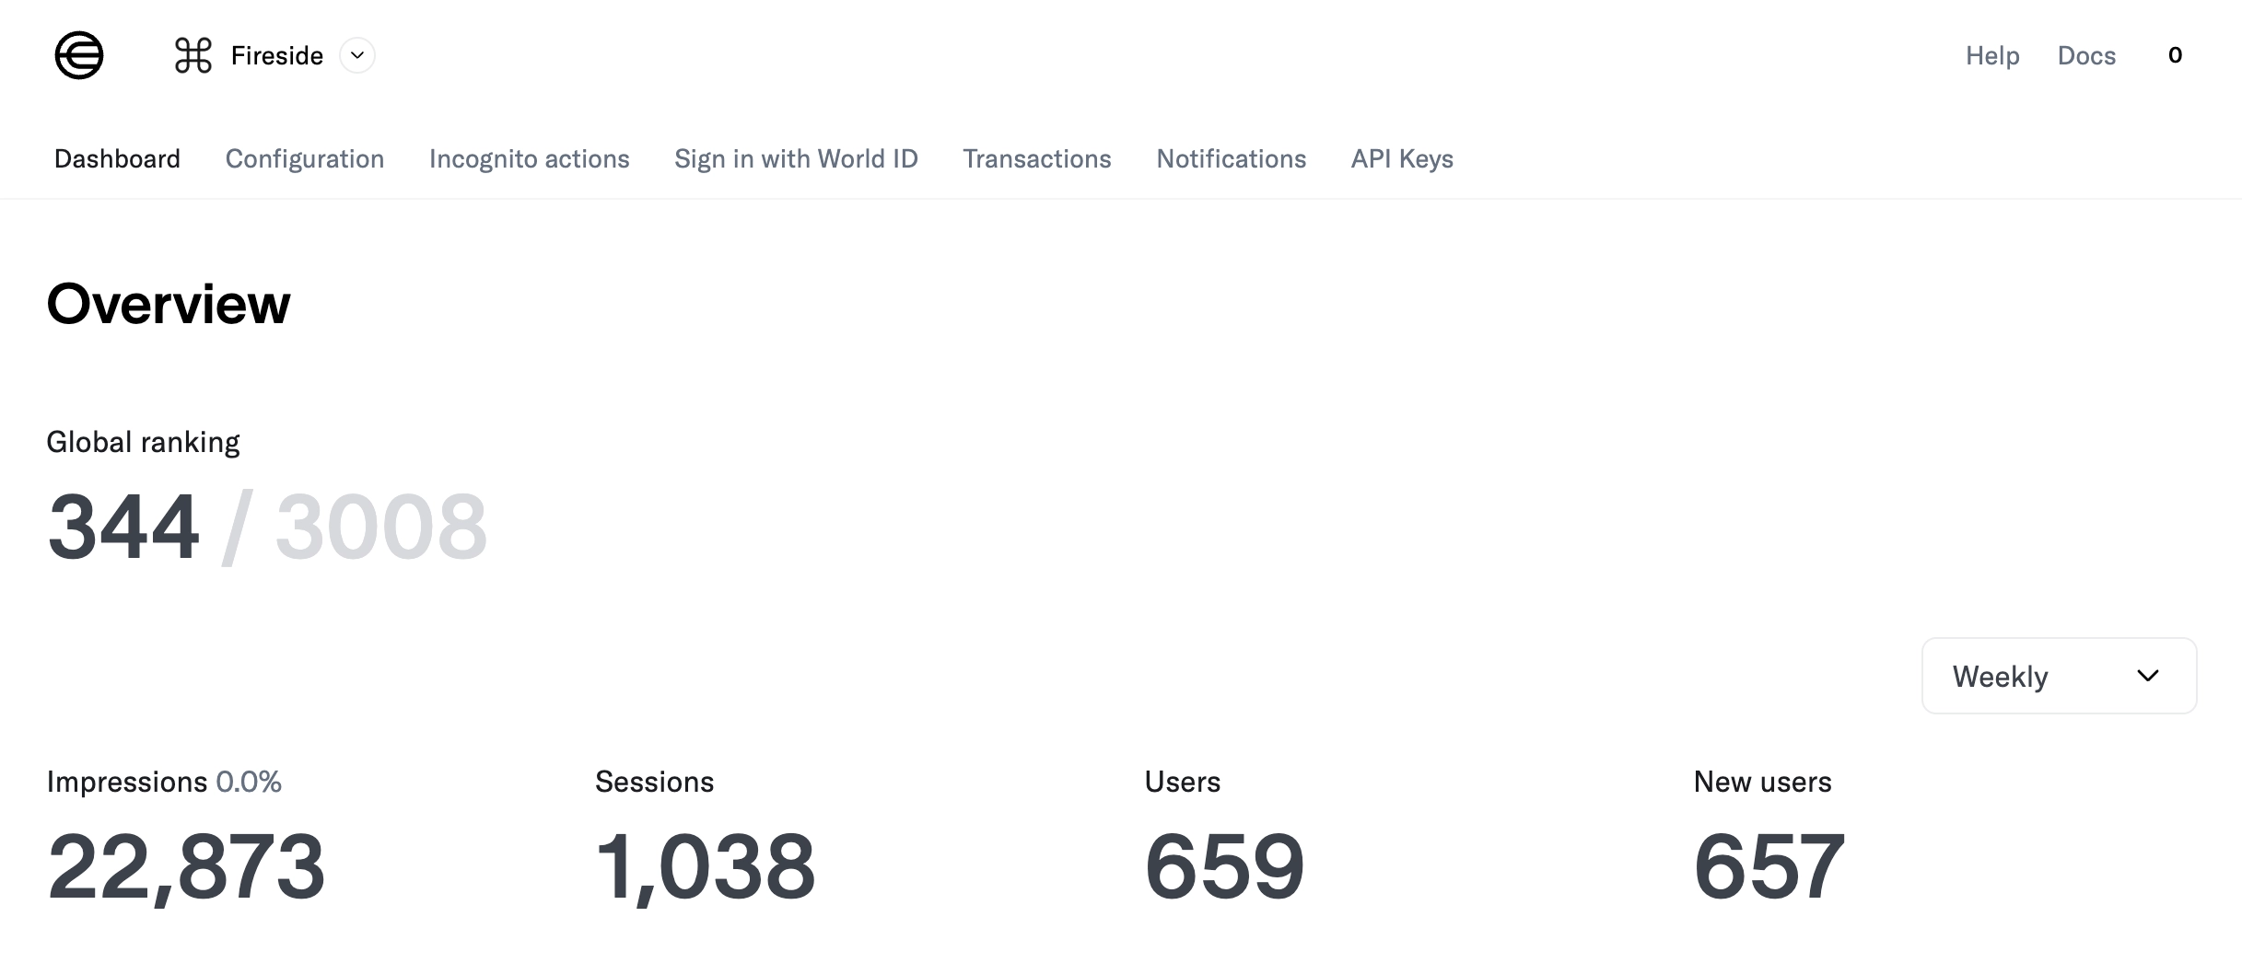Expand the chevron inside the Weekly selector

[x=2147, y=676]
